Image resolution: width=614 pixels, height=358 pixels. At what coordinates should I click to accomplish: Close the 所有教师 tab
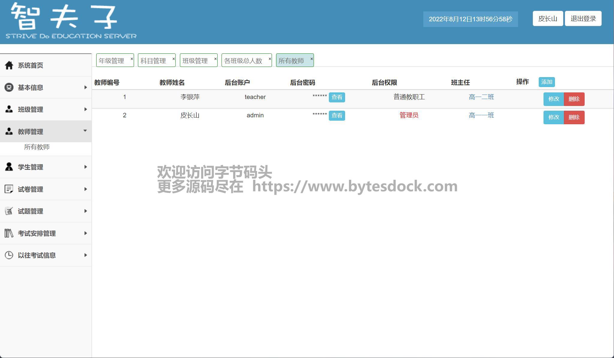(x=311, y=59)
